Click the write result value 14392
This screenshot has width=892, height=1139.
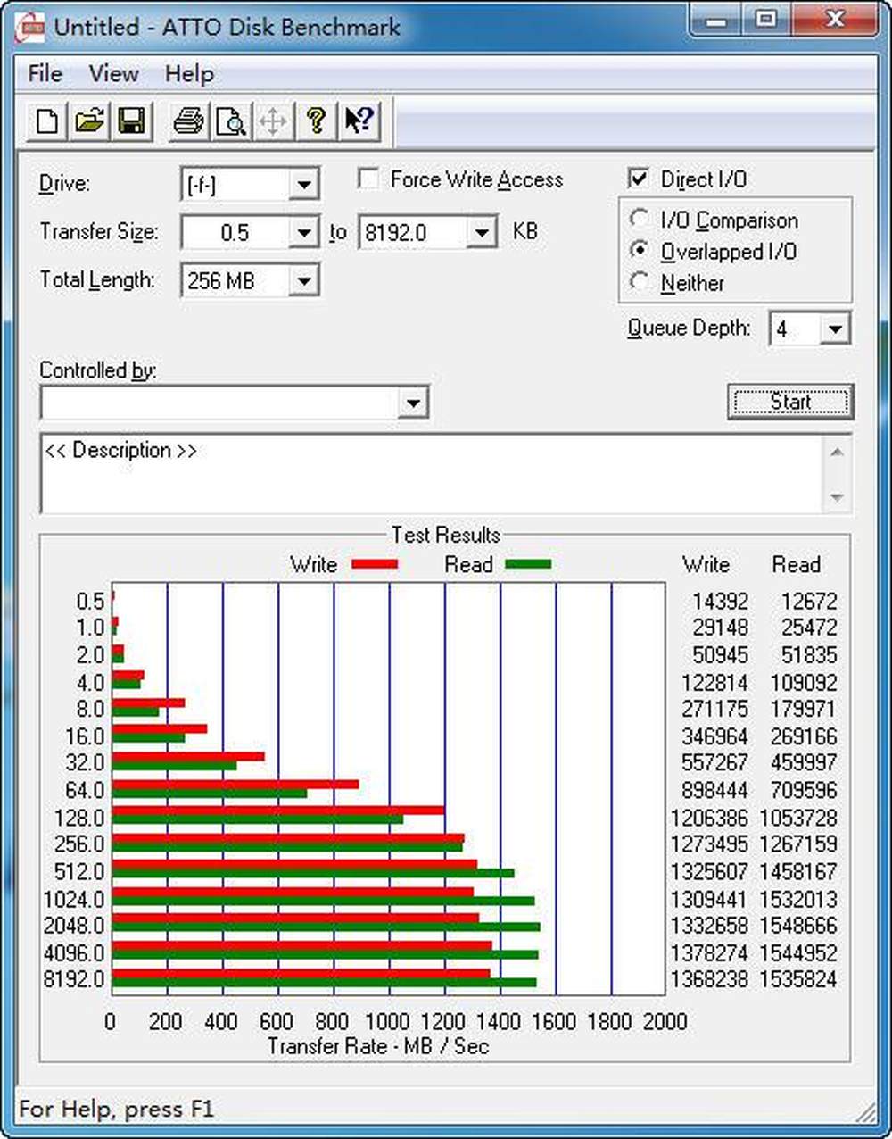click(x=720, y=602)
